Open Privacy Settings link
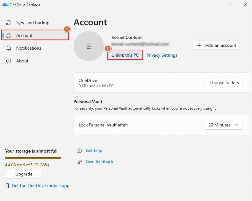This screenshot has width=252, height=201. [x=162, y=55]
